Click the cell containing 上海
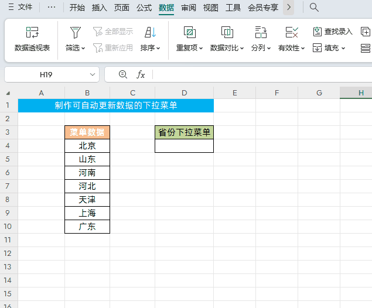Viewport: 372px width, 308px height. point(87,213)
